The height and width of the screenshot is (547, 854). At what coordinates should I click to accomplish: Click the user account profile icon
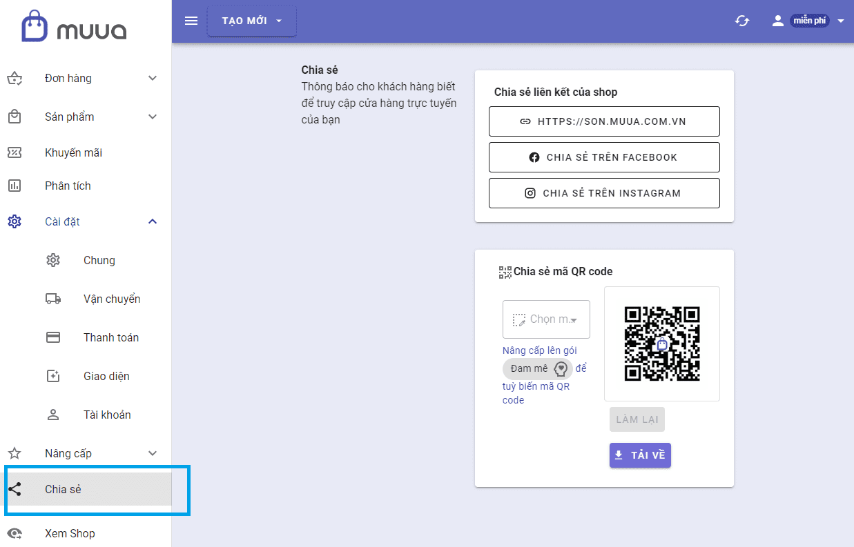(778, 21)
